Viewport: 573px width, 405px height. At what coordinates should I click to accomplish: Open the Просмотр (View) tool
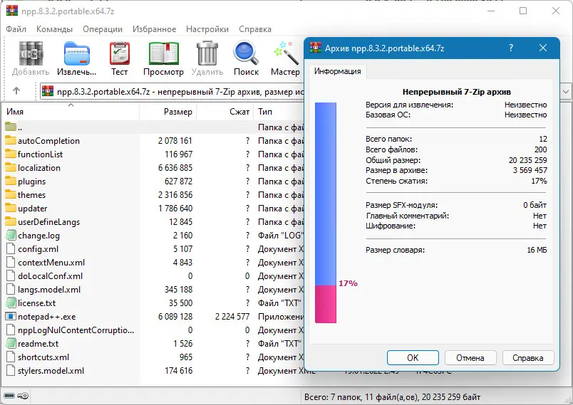point(164,54)
